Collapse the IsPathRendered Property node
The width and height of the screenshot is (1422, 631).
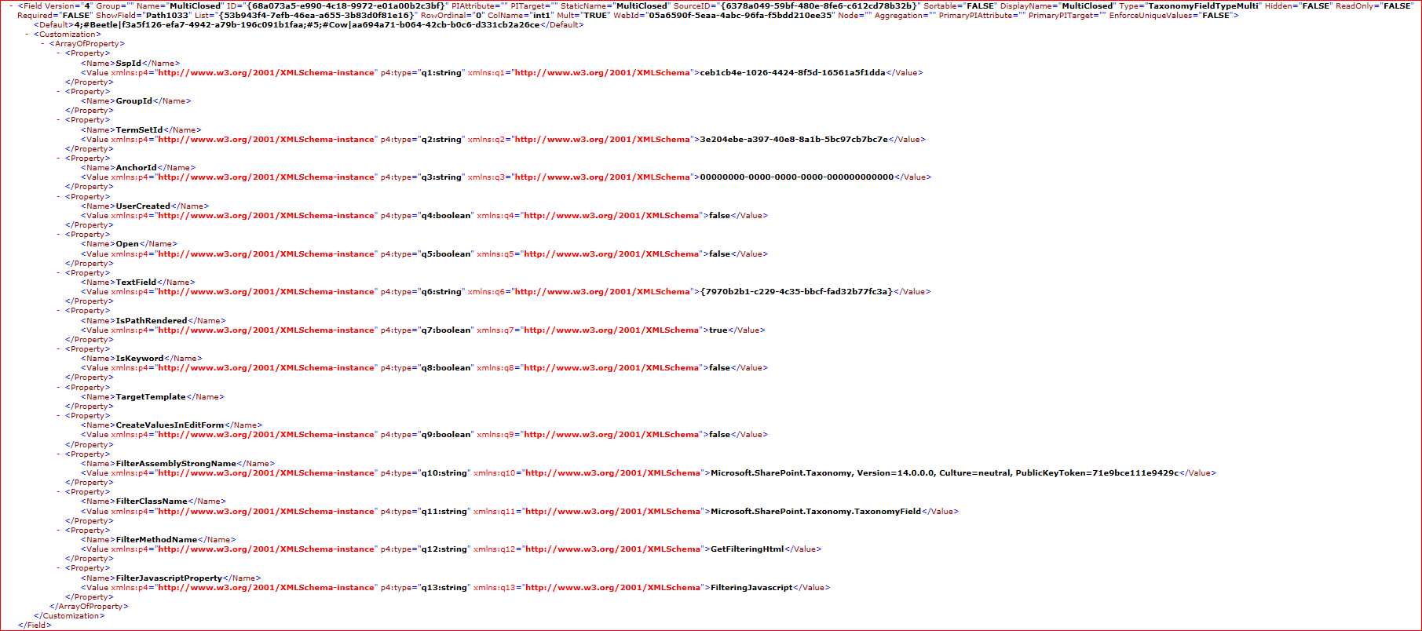pos(59,311)
